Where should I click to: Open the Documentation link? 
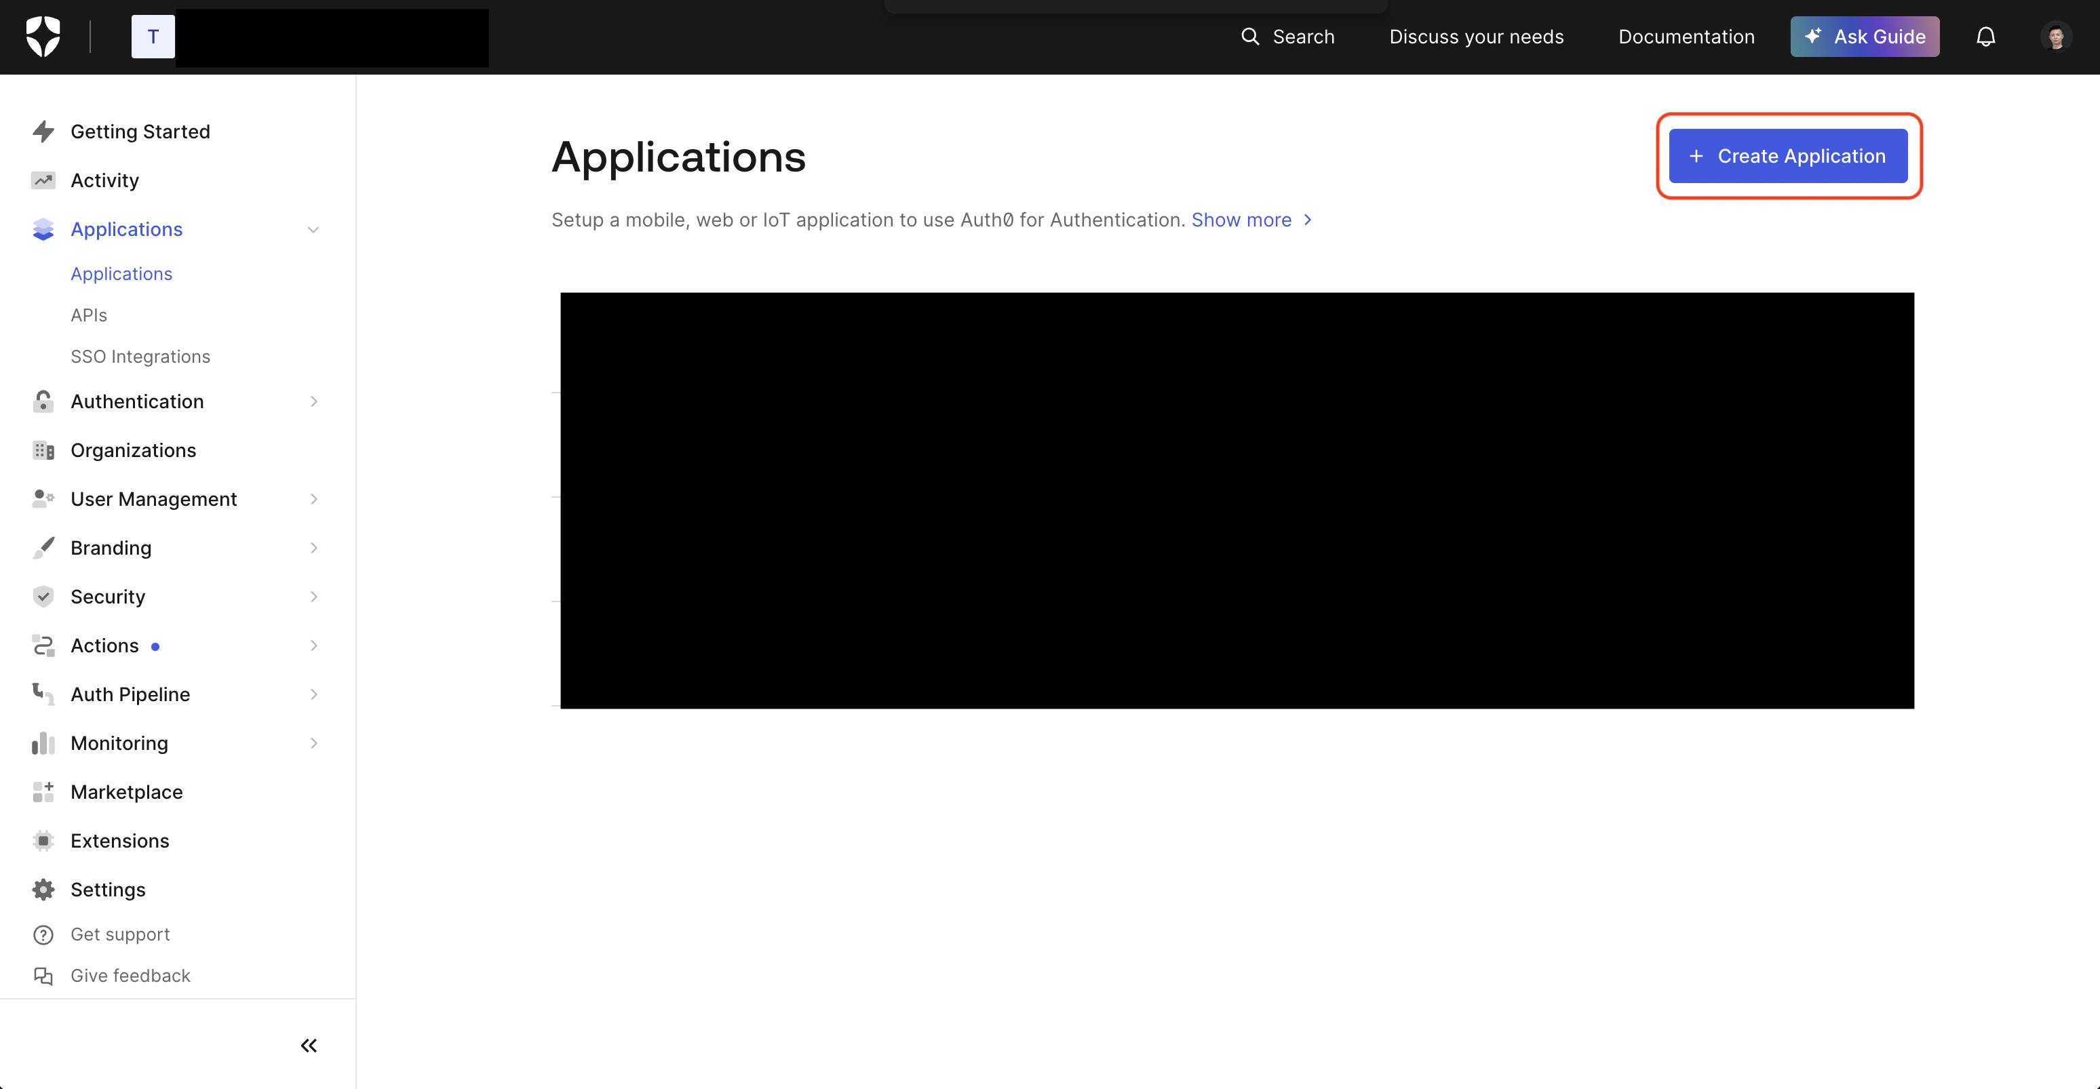pos(1686,37)
